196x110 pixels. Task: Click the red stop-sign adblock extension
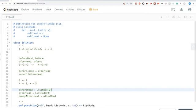point(140,4)
